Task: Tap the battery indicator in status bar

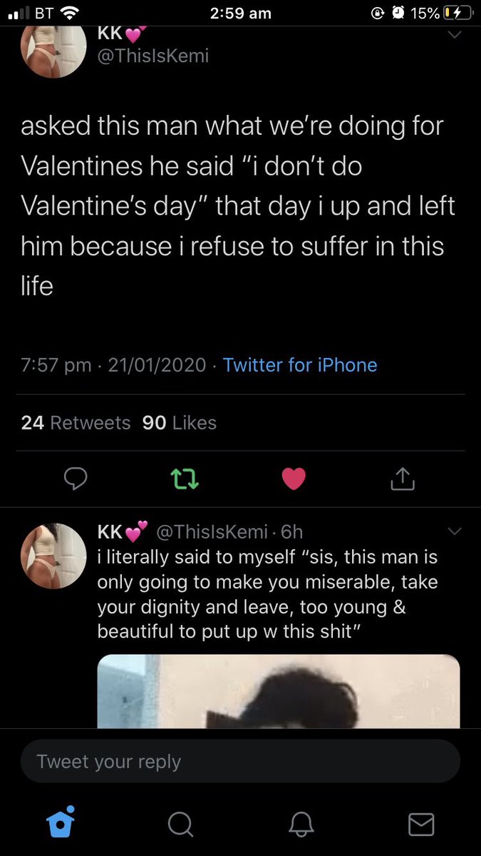Action: click(455, 12)
